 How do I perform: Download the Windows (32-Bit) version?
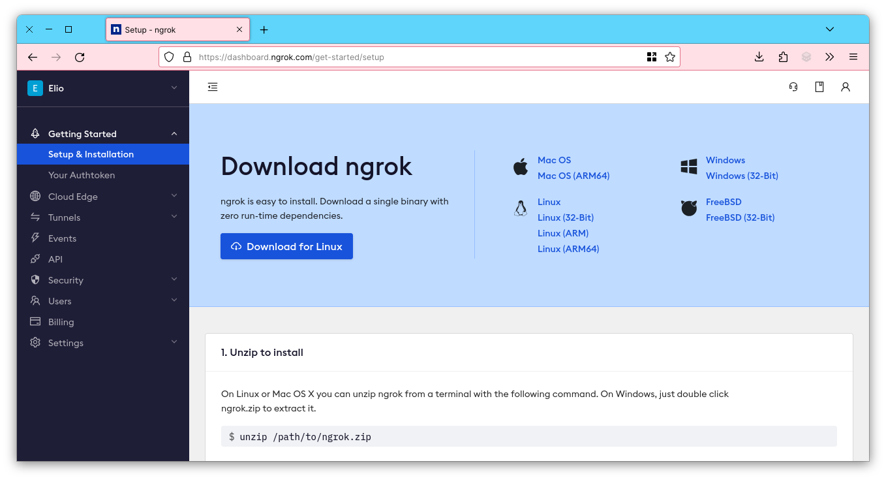(x=742, y=175)
